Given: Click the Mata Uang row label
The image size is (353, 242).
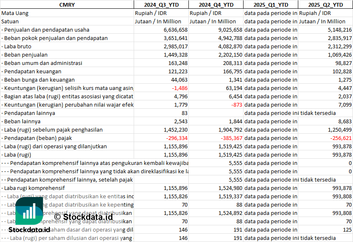Looking at the screenshot, I should (15, 13).
